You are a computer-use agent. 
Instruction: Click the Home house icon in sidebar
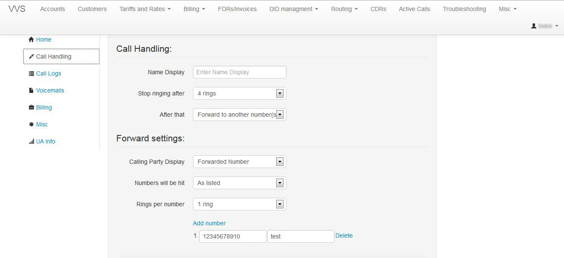31,39
